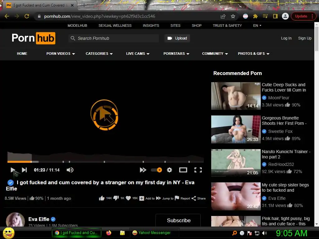Click Sign Up
Image resolution: width=319 pixels, height=239 pixels.
(305, 38)
